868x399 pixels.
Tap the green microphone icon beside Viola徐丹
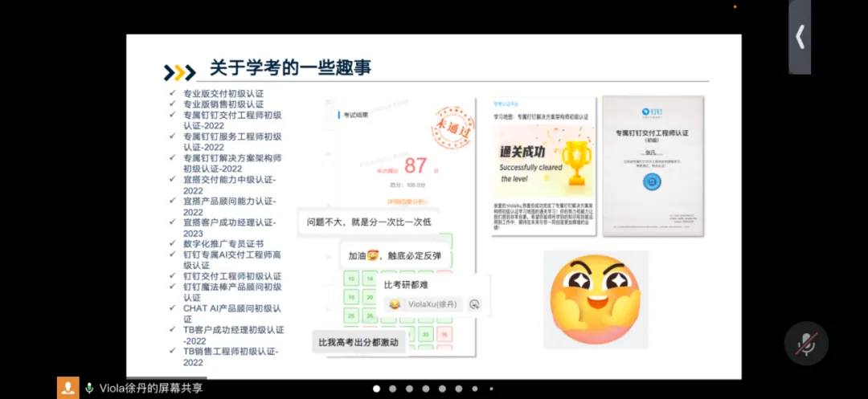tap(89, 388)
